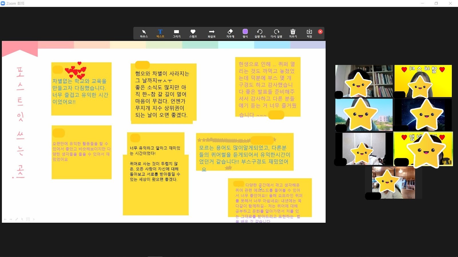Go to previous slide with left arrow

coord(5,220)
